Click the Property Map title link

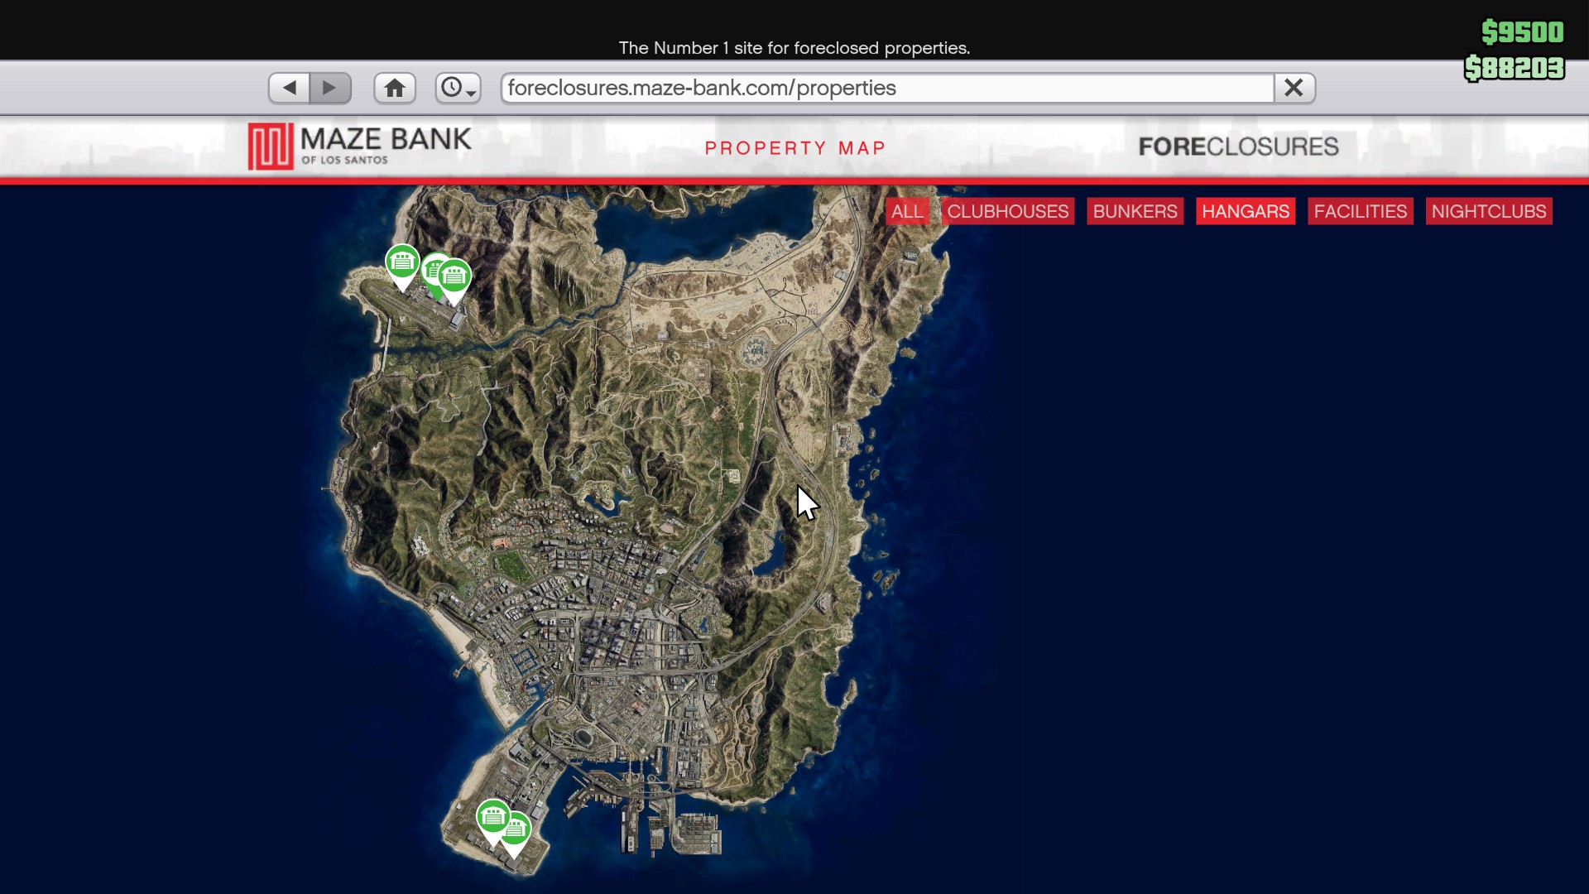coord(794,148)
